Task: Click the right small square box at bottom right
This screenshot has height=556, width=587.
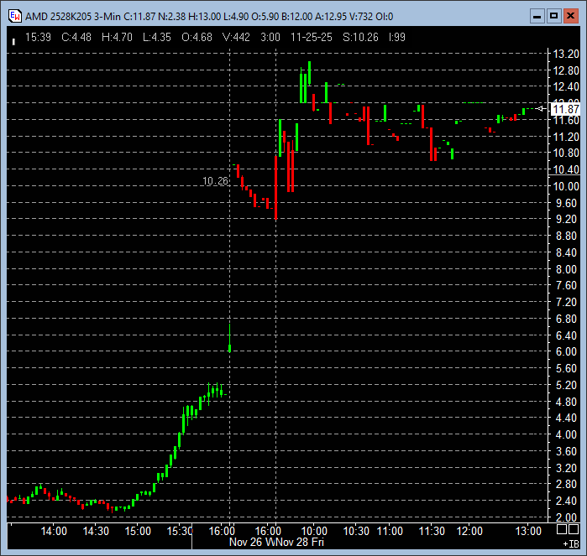Action: click(574, 530)
